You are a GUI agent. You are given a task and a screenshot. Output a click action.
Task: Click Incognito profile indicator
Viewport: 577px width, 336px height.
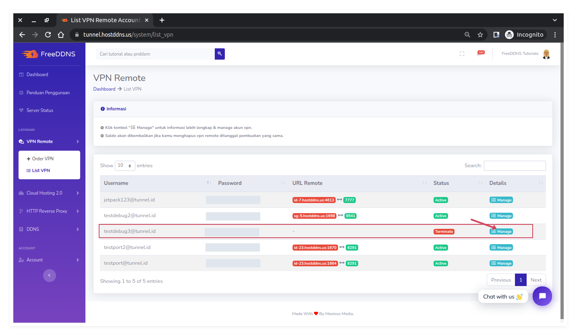(x=525, y=35)
